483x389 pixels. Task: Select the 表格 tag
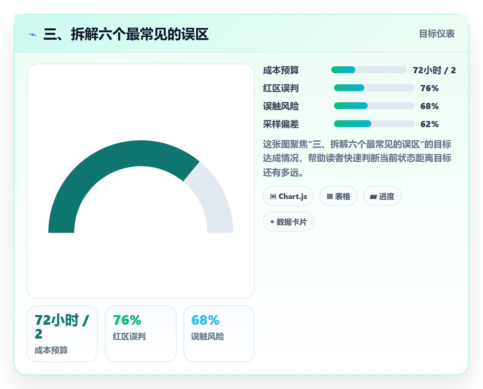338,196
